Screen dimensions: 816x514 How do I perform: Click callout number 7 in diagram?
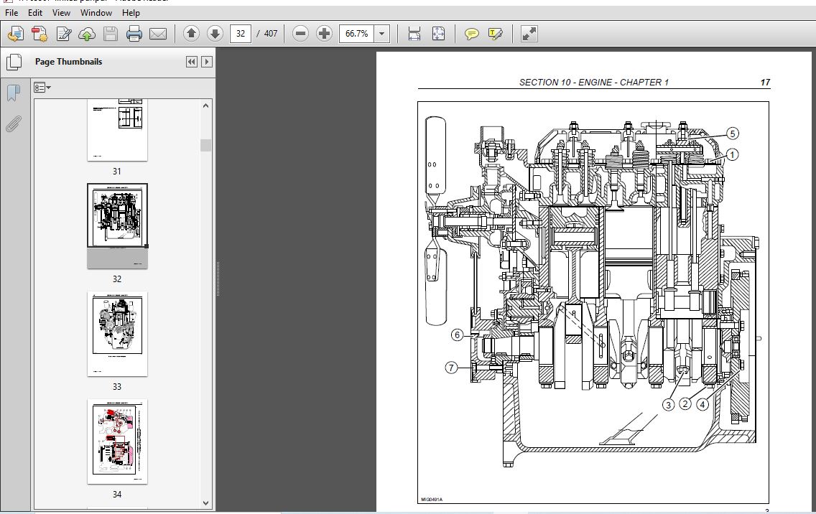[x=451, y=368]
